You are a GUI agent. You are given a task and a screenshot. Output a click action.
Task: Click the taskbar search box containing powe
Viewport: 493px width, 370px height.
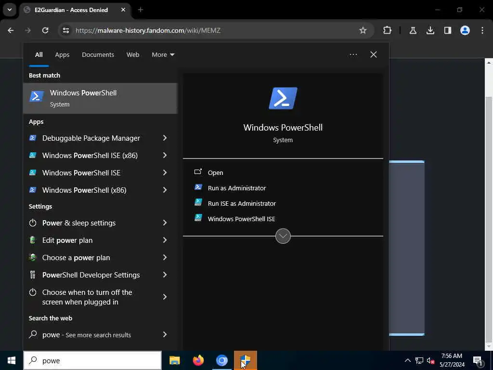(x=92, y=360)
